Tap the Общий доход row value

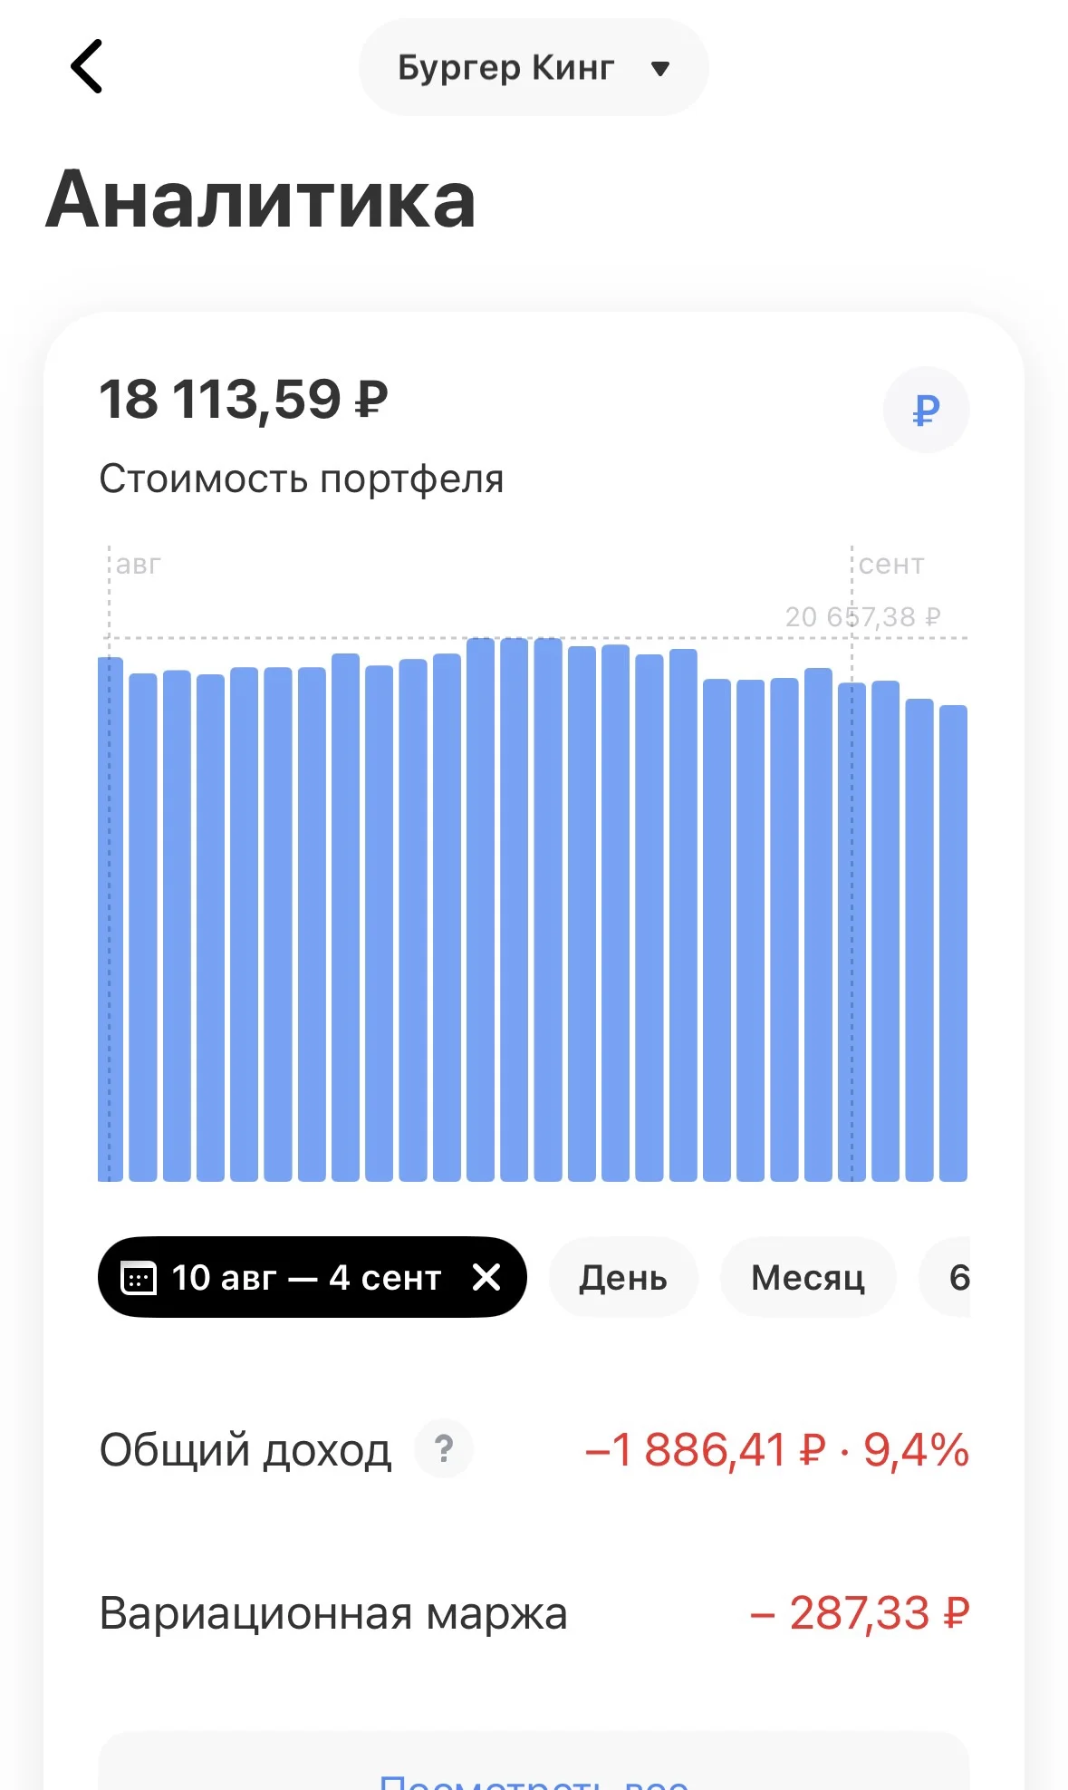pos(776,1449)
